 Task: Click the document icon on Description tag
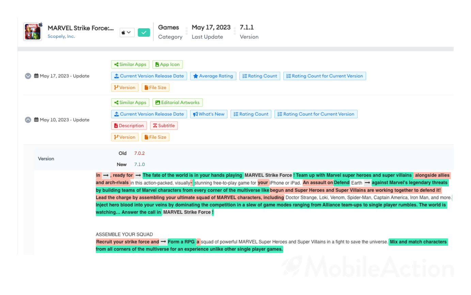(116, 126)
